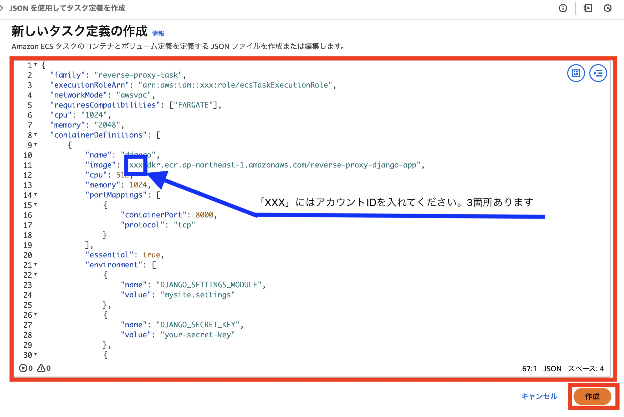Collapse the fold arrow on line 15

(35, 205)
